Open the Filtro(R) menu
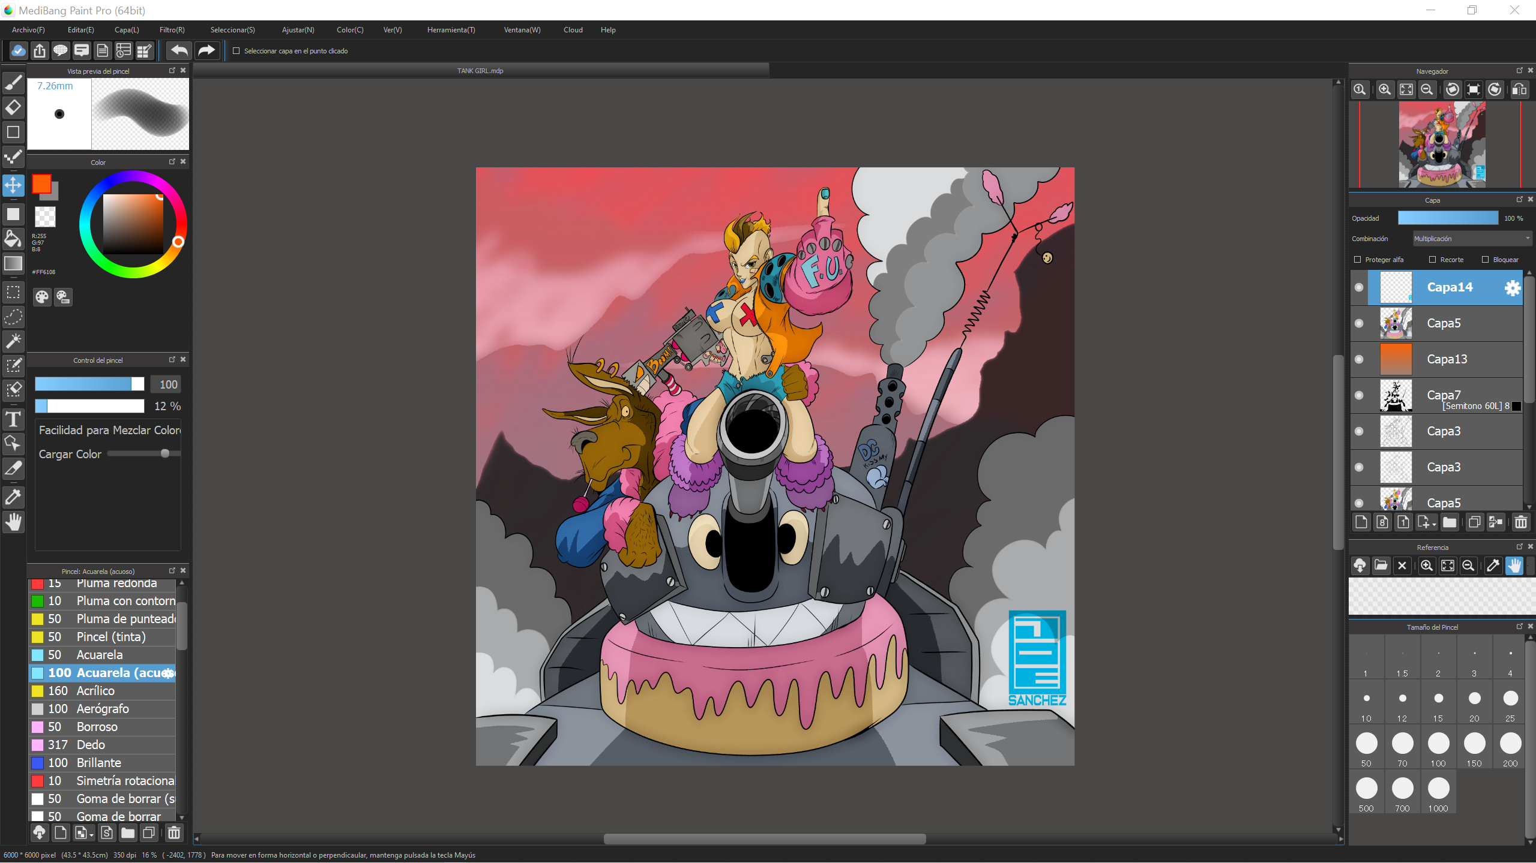This screenshot has height=863, width=1536. point(172,30)
